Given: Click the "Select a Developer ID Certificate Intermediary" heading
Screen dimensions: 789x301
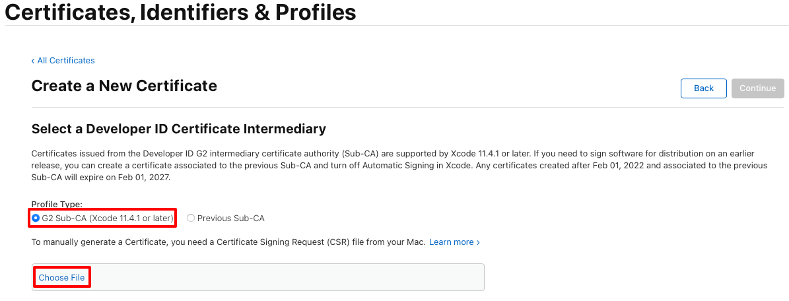Looking at the screenshot, I should (179, 128).
